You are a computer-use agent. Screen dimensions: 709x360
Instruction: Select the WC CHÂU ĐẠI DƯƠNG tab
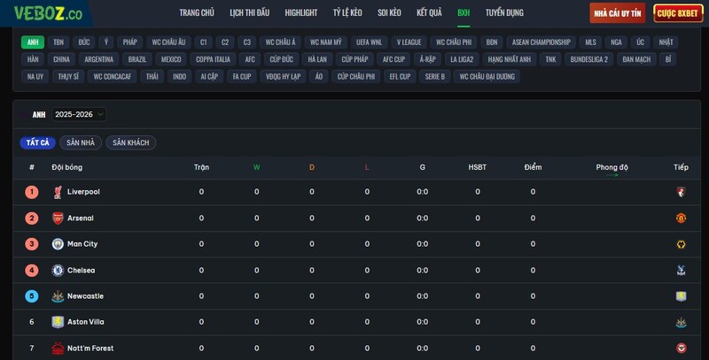[487, 76]
